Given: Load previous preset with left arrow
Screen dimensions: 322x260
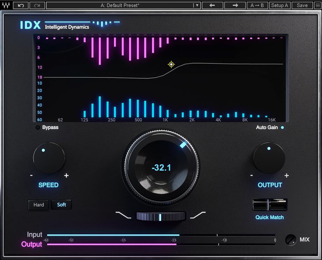Looking at the screenshot, I should pyautogui.click(x=212, y=5).
